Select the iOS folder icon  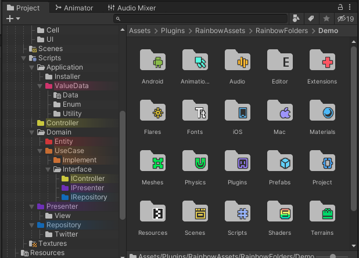(x=238, y=112)
